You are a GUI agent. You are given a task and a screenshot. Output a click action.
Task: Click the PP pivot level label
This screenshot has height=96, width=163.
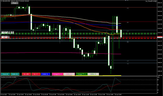[128, 23]
